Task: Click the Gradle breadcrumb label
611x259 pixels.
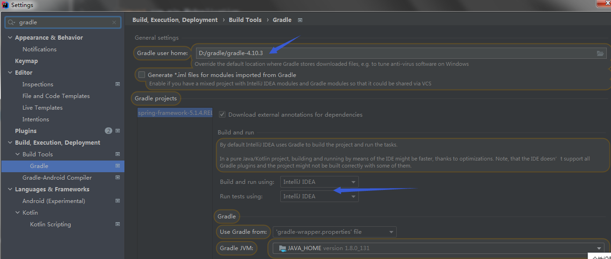Action: pos(282,20)
